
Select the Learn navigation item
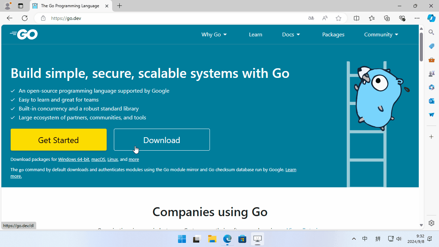pos(255,34)
